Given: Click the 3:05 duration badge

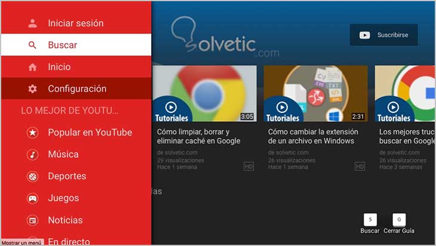Looking at the screenshot, I should pos(247,116).
